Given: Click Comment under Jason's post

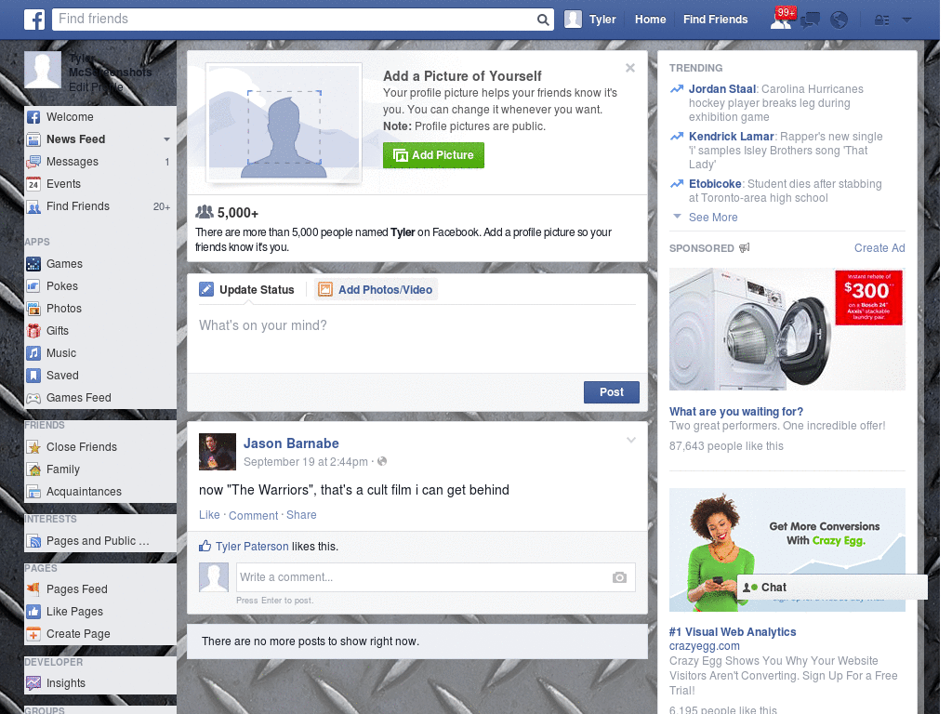Looking at the screenshot, I should [x=253, y=515].
